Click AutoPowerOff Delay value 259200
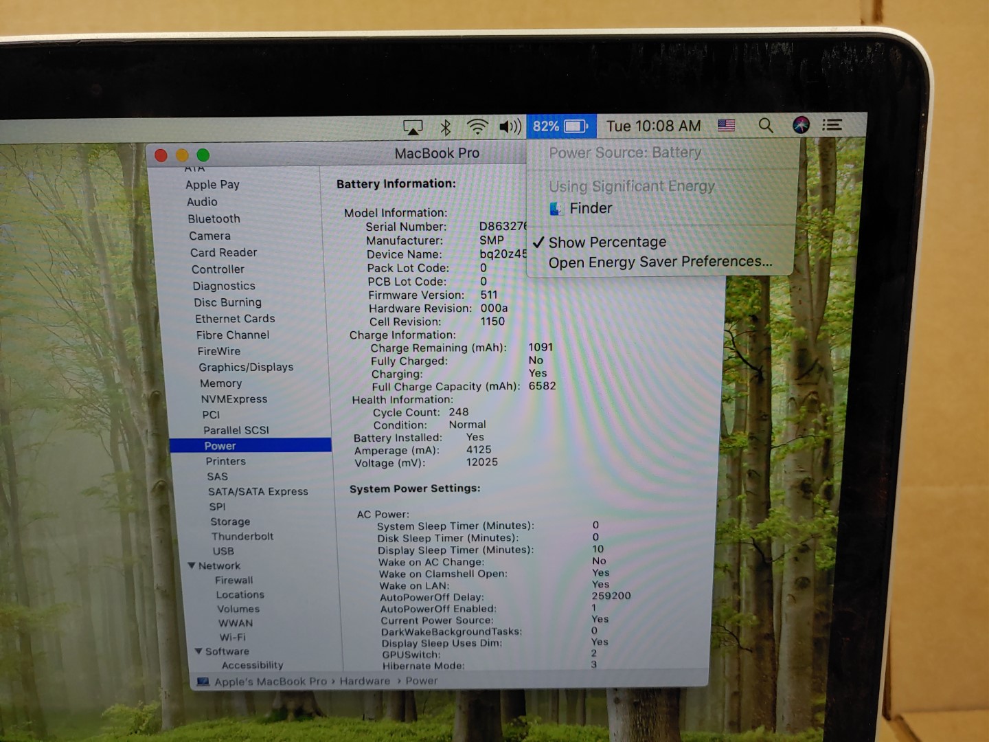The width and height of the screenshot is (989, 742). click(x=611, y=596)
